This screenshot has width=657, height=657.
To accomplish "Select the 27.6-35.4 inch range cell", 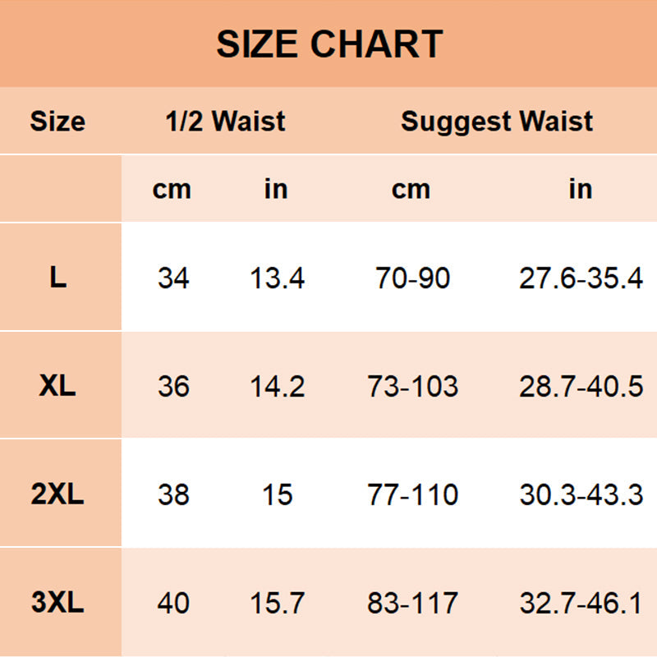I will tap(580, 278).
